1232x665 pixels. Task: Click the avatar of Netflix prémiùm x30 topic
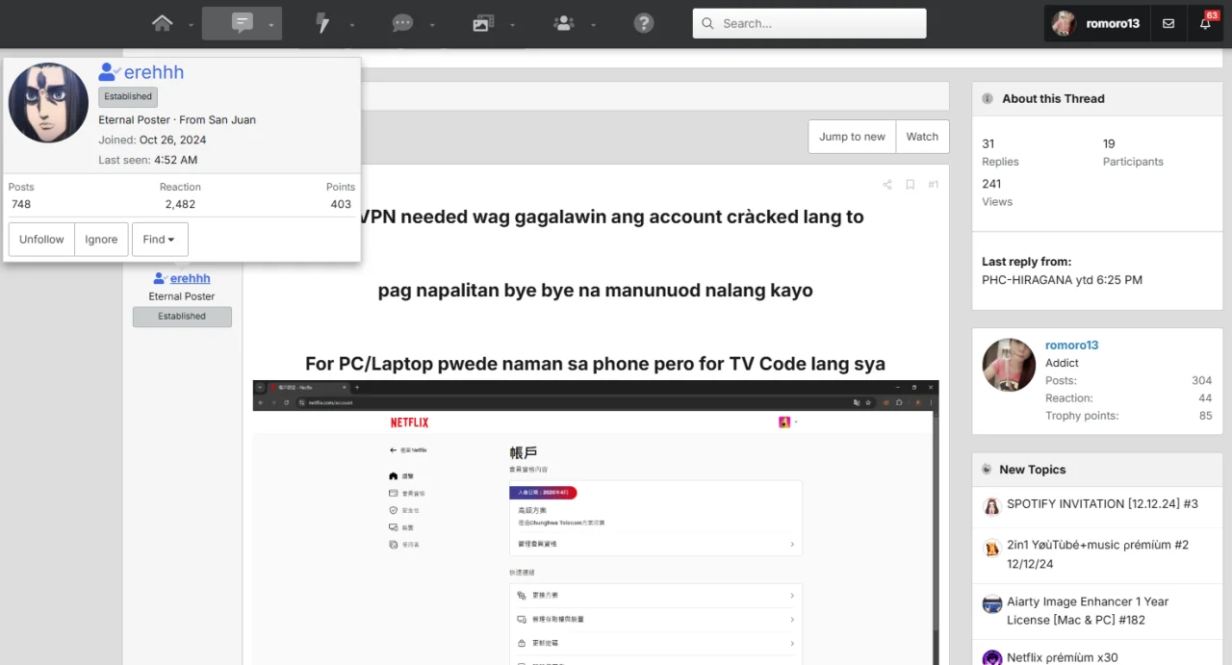click(x=992, y=658)
